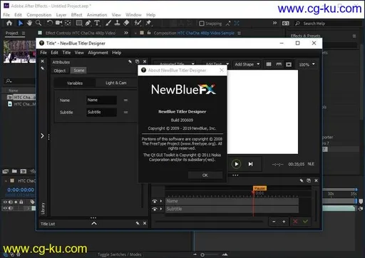Click the grid layout icon in Titler toolbar
Screen dimensions: 365x258
pyautogui.click(x=269, y=64)
